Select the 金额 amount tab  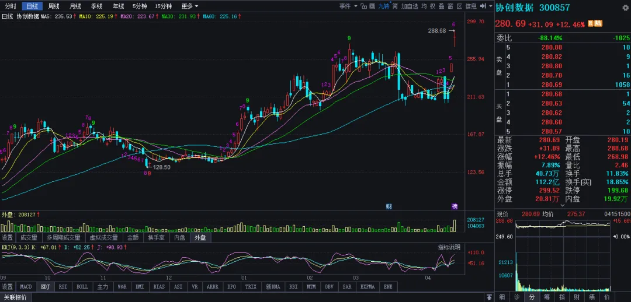[x=133, y=237]
